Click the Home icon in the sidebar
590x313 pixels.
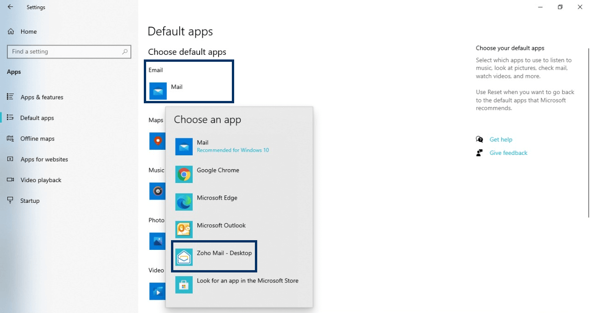[x=11, y=31]
